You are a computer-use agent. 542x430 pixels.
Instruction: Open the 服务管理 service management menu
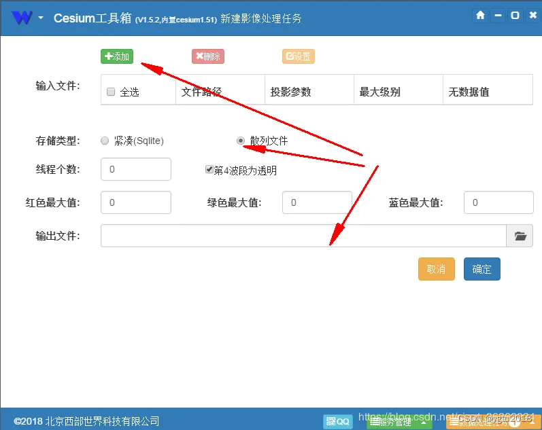(x=390, y=422)
